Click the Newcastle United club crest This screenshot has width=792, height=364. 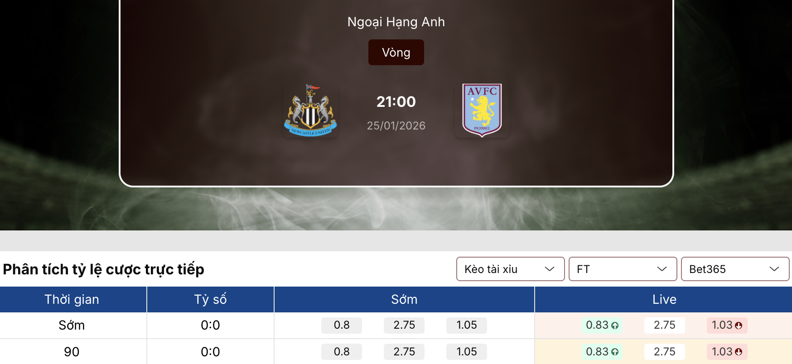pos(310,110)
